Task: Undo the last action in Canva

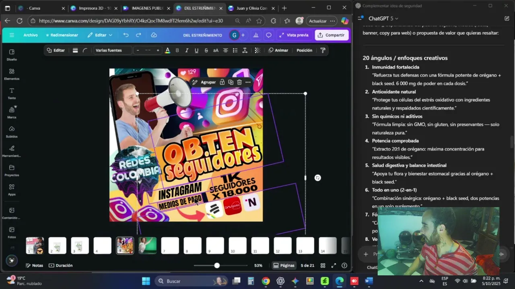Action: click(x=126, y=35)
